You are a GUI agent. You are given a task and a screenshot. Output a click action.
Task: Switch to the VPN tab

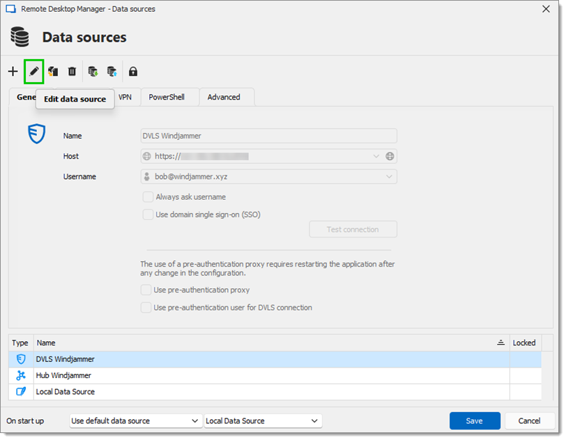tap(125, 97)
